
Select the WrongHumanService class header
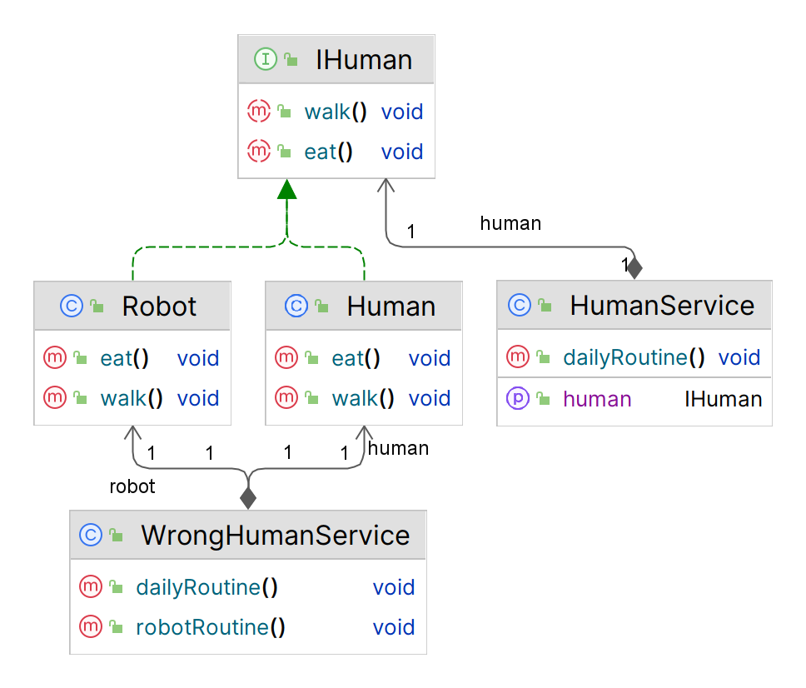pyautogui.click(x=276, y=535)
